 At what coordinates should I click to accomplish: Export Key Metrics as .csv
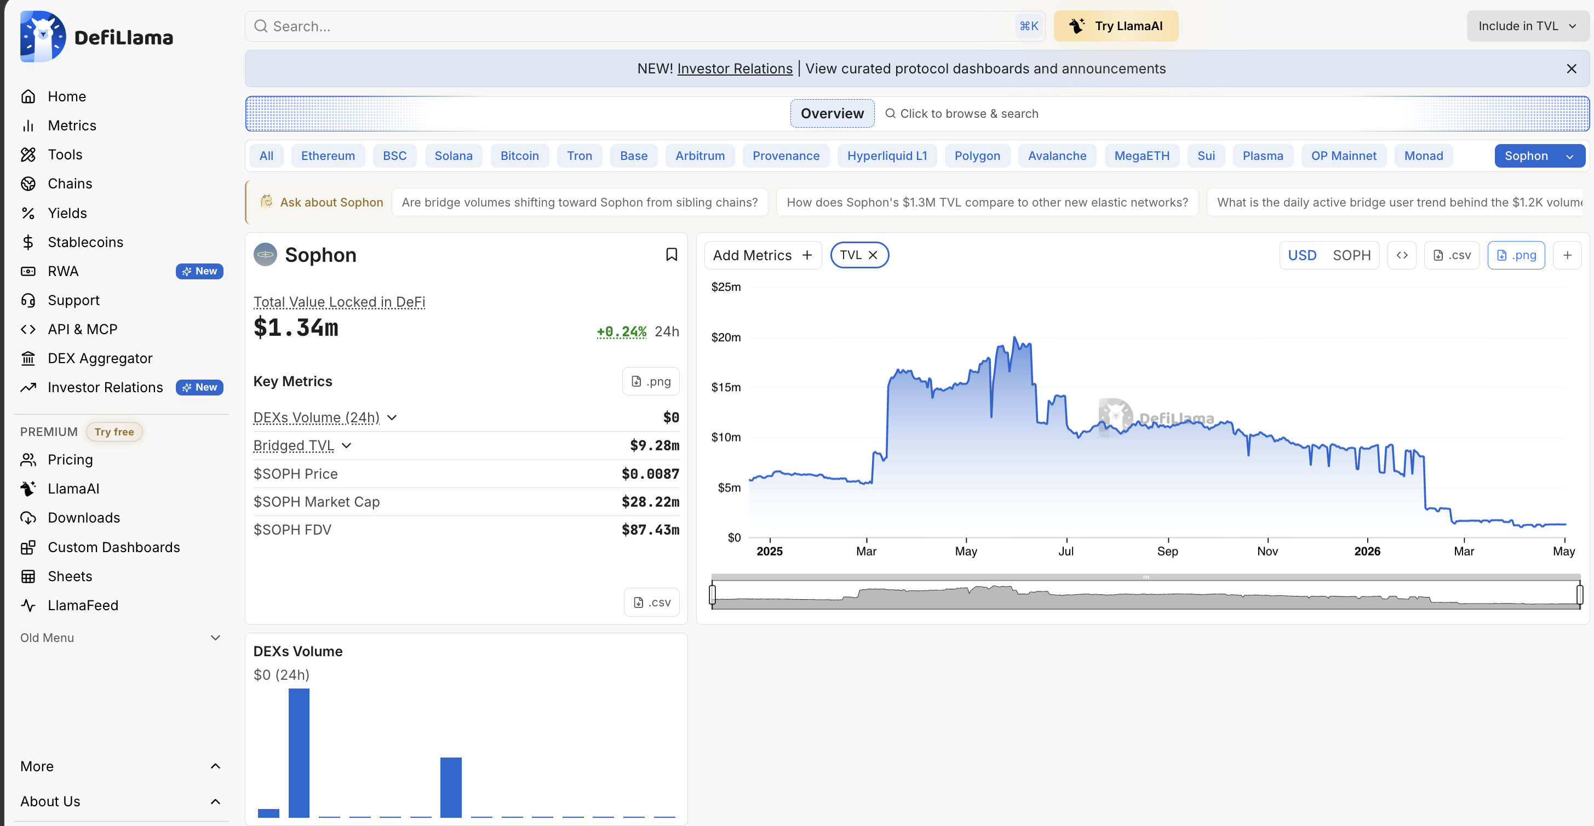pos(652,602)
